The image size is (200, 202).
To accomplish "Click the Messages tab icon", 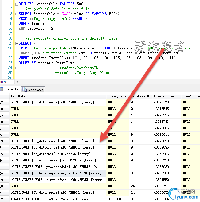I will [x=24, y=89].
